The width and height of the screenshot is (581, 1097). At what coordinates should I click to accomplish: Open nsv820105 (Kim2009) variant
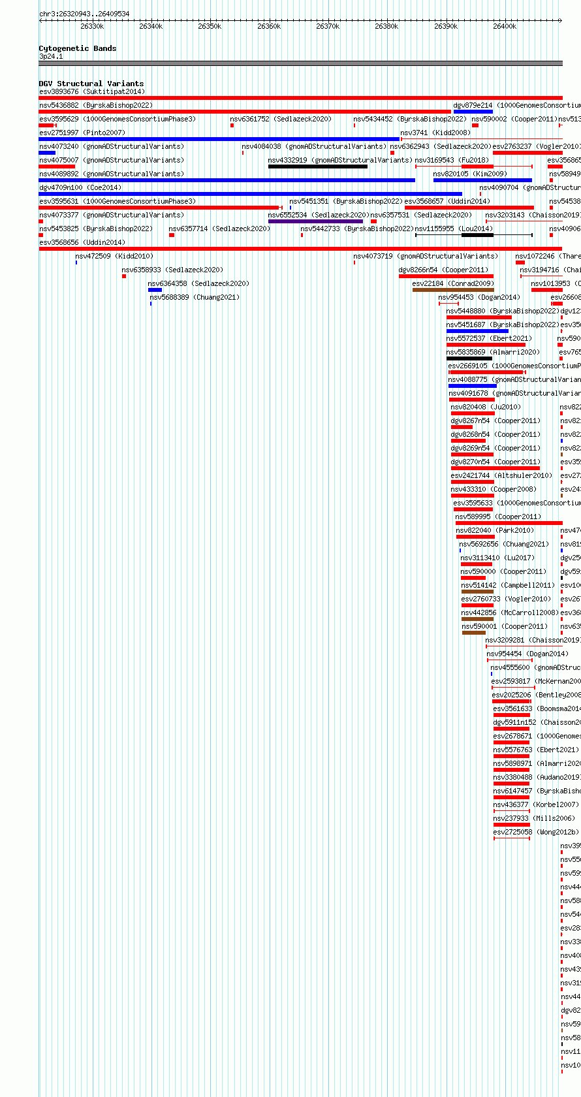pyautogui.click(x=470, y=174)
